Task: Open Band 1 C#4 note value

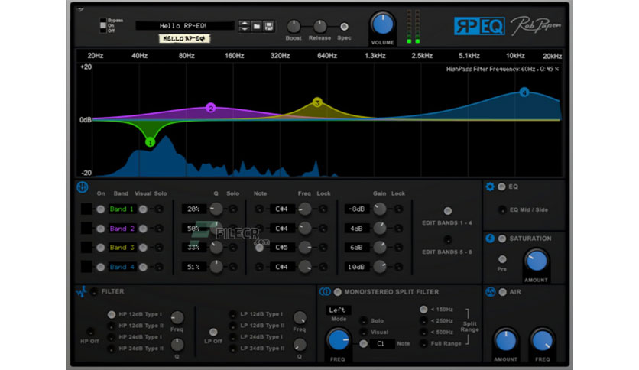Action: coord(281,209)
